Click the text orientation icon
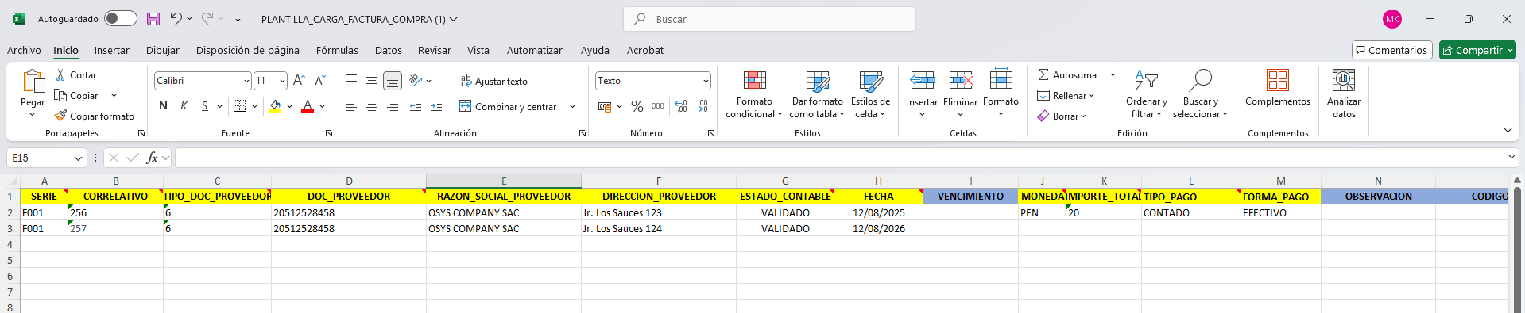 [x=416, y=80]
